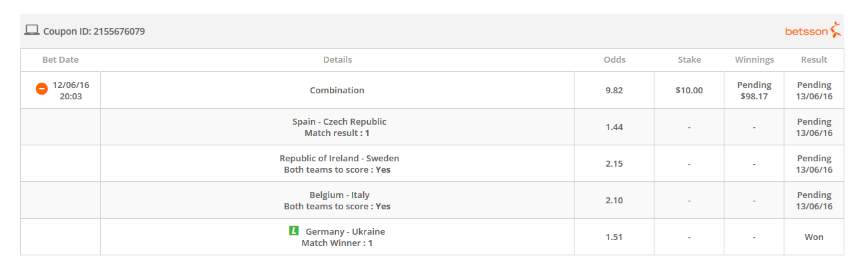Click the 9.82 combination odds value
Image resolution: width=855 pixels, height=258 pixels.
(614, 91)
